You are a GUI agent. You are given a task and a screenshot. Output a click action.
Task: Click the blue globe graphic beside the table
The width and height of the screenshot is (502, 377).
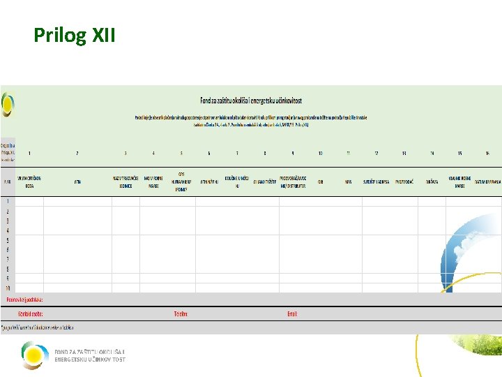point(471,253)
